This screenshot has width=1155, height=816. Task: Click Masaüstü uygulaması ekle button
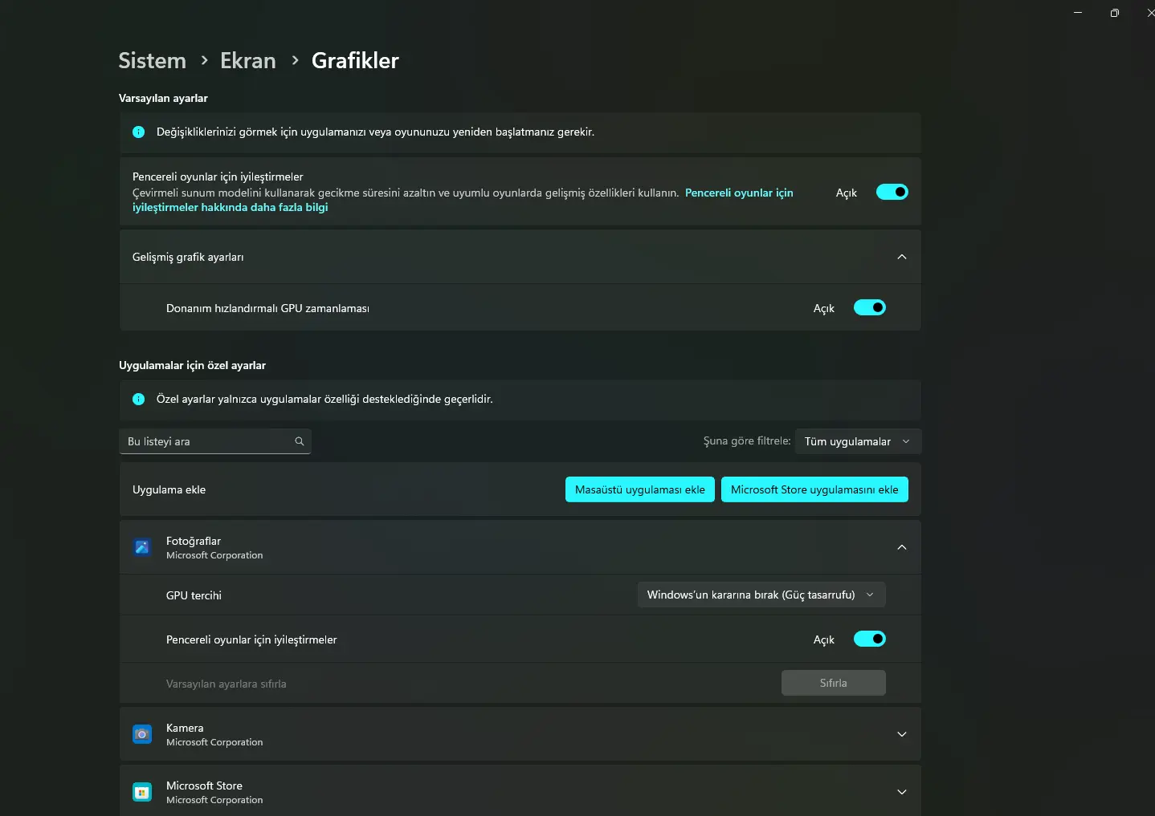(640, 489)
